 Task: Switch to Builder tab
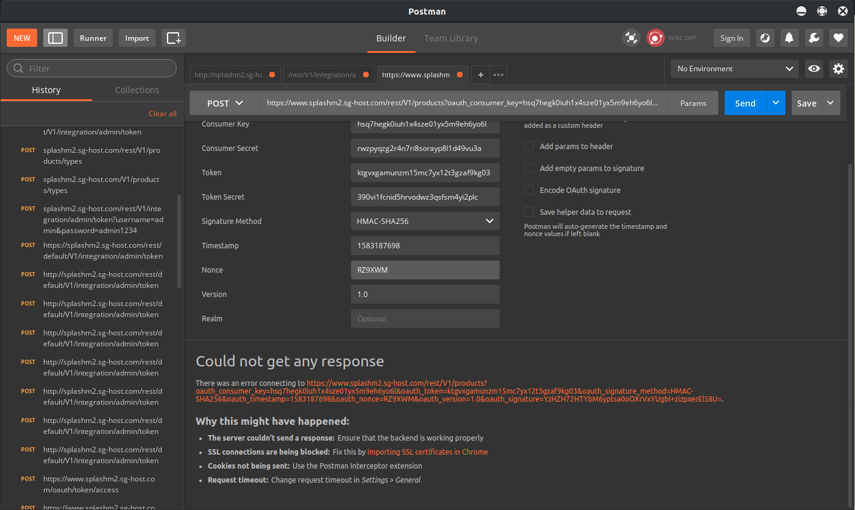391,38
